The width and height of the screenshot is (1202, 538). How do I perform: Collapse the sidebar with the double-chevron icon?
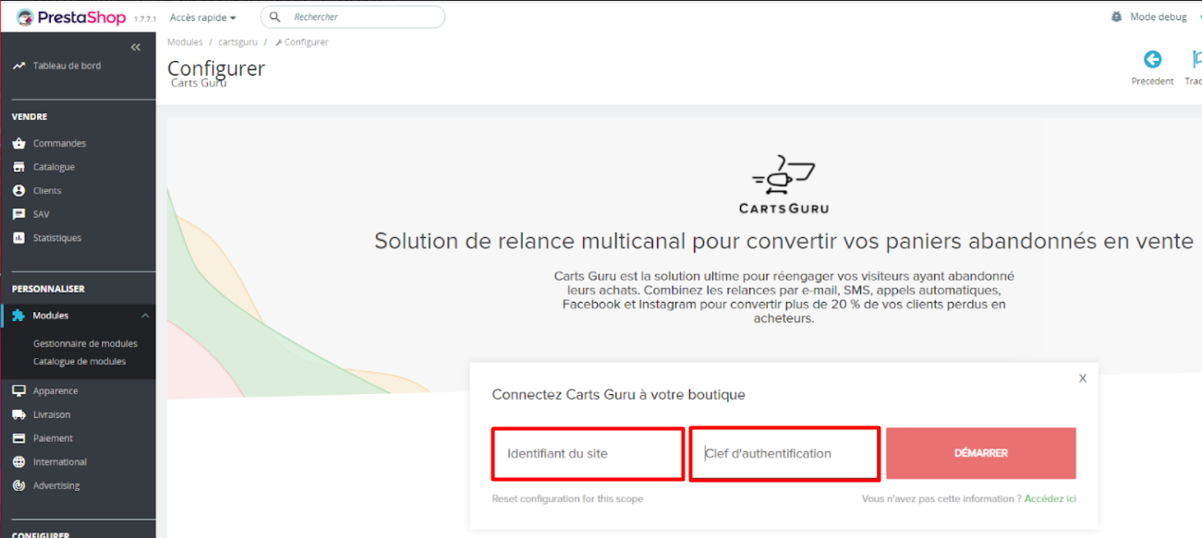(x=136, y=47)
